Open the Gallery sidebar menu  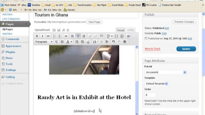point(10,77)
